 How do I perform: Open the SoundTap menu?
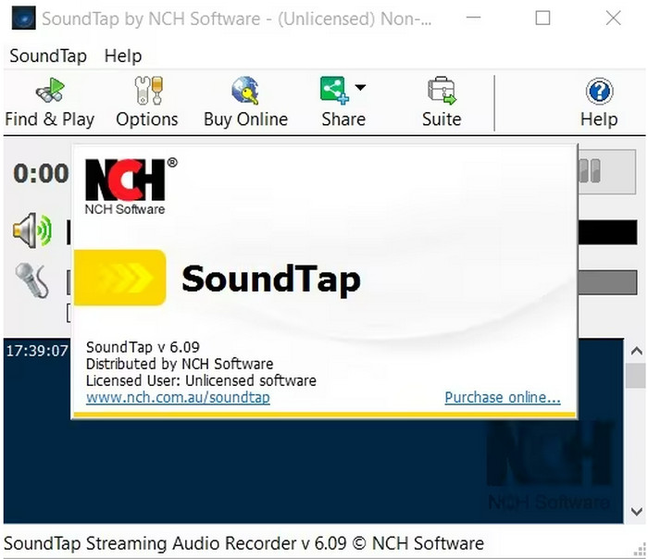(48, 56)
